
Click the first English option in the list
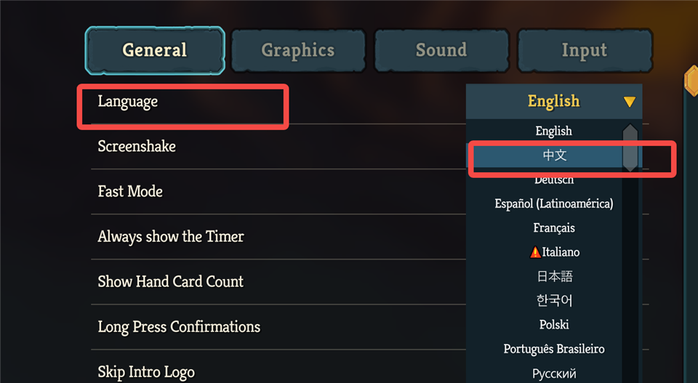pyautogui.click(x=554, y=132)
